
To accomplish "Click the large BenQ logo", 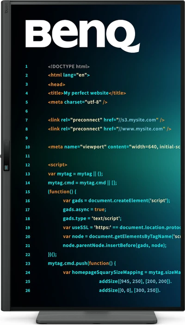I will coord(82,36).
